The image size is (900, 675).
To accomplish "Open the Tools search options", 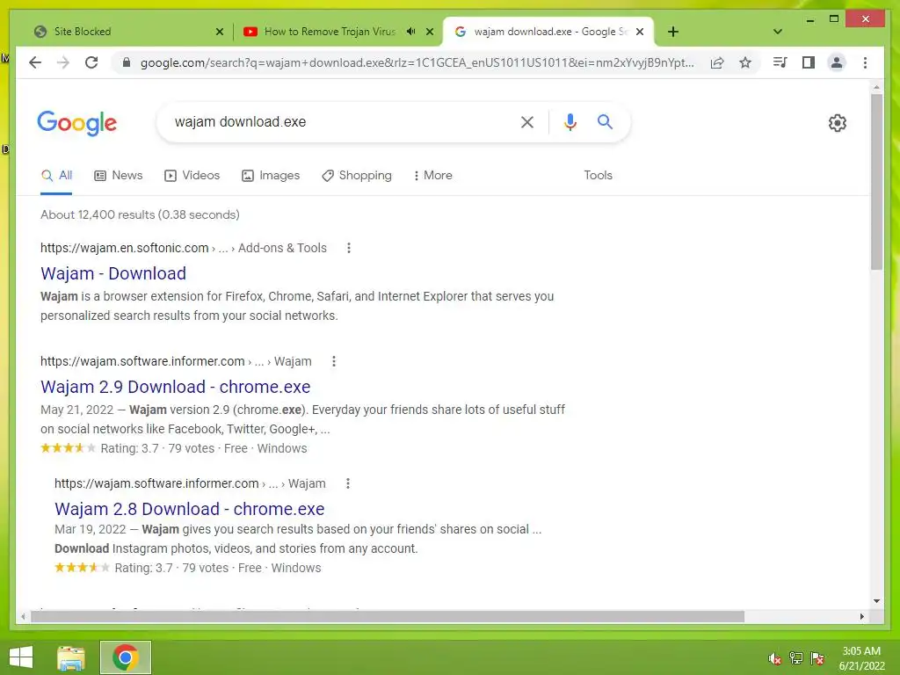I will tap(598, 176).
